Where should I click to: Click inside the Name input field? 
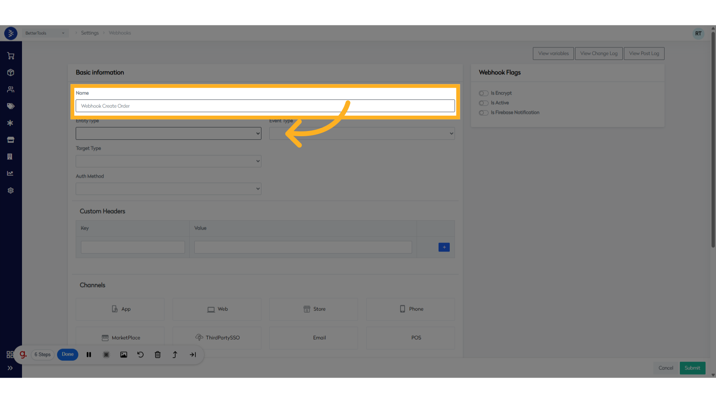point(265,106)
